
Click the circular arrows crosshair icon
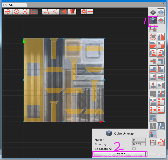coord(153,37)
